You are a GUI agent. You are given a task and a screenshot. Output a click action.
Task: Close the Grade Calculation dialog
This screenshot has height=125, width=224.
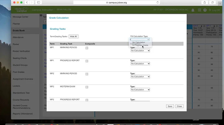[x=179, y=106]
